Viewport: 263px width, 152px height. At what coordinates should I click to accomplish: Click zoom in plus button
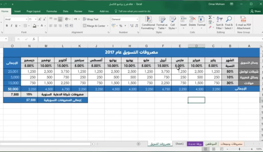click(252, 149)
